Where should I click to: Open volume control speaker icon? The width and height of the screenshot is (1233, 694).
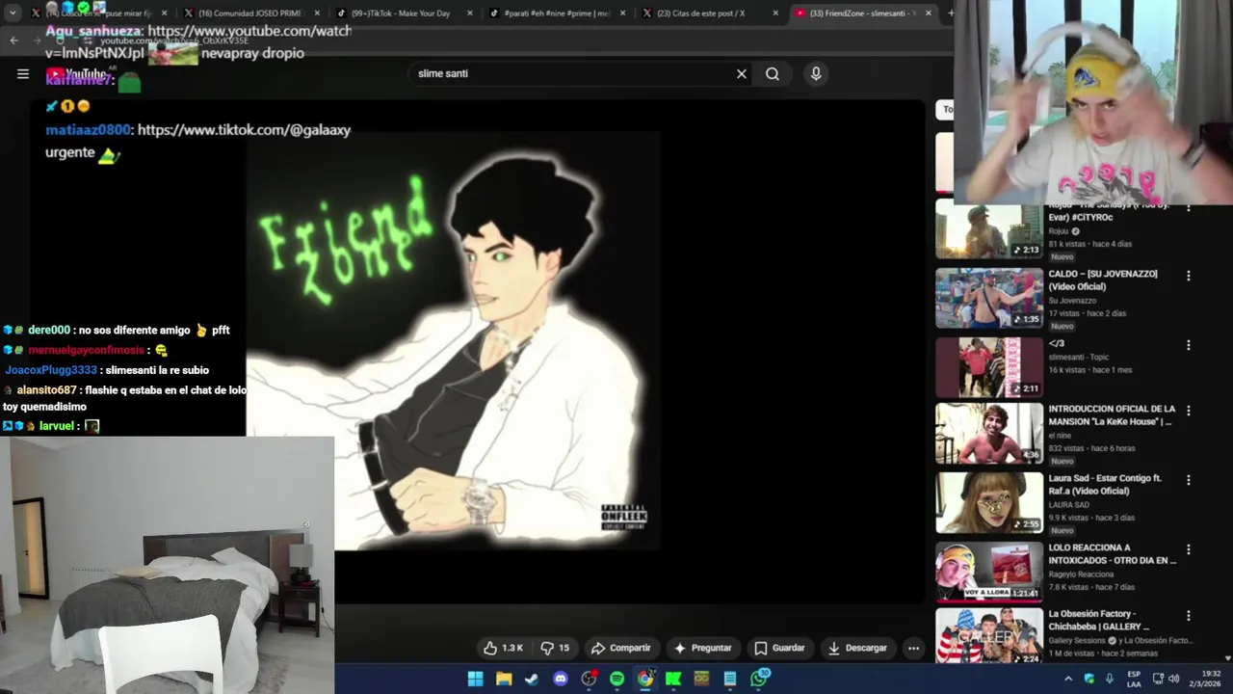point(1174,679)
